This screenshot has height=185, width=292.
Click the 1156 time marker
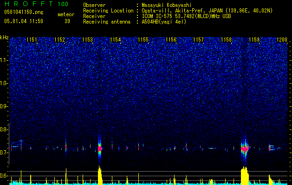coord(171,40)
